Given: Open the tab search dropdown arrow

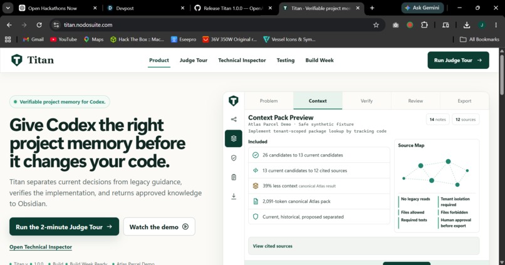Looking at the screenshot, I should pyautogui.click(x=8, y=8).
